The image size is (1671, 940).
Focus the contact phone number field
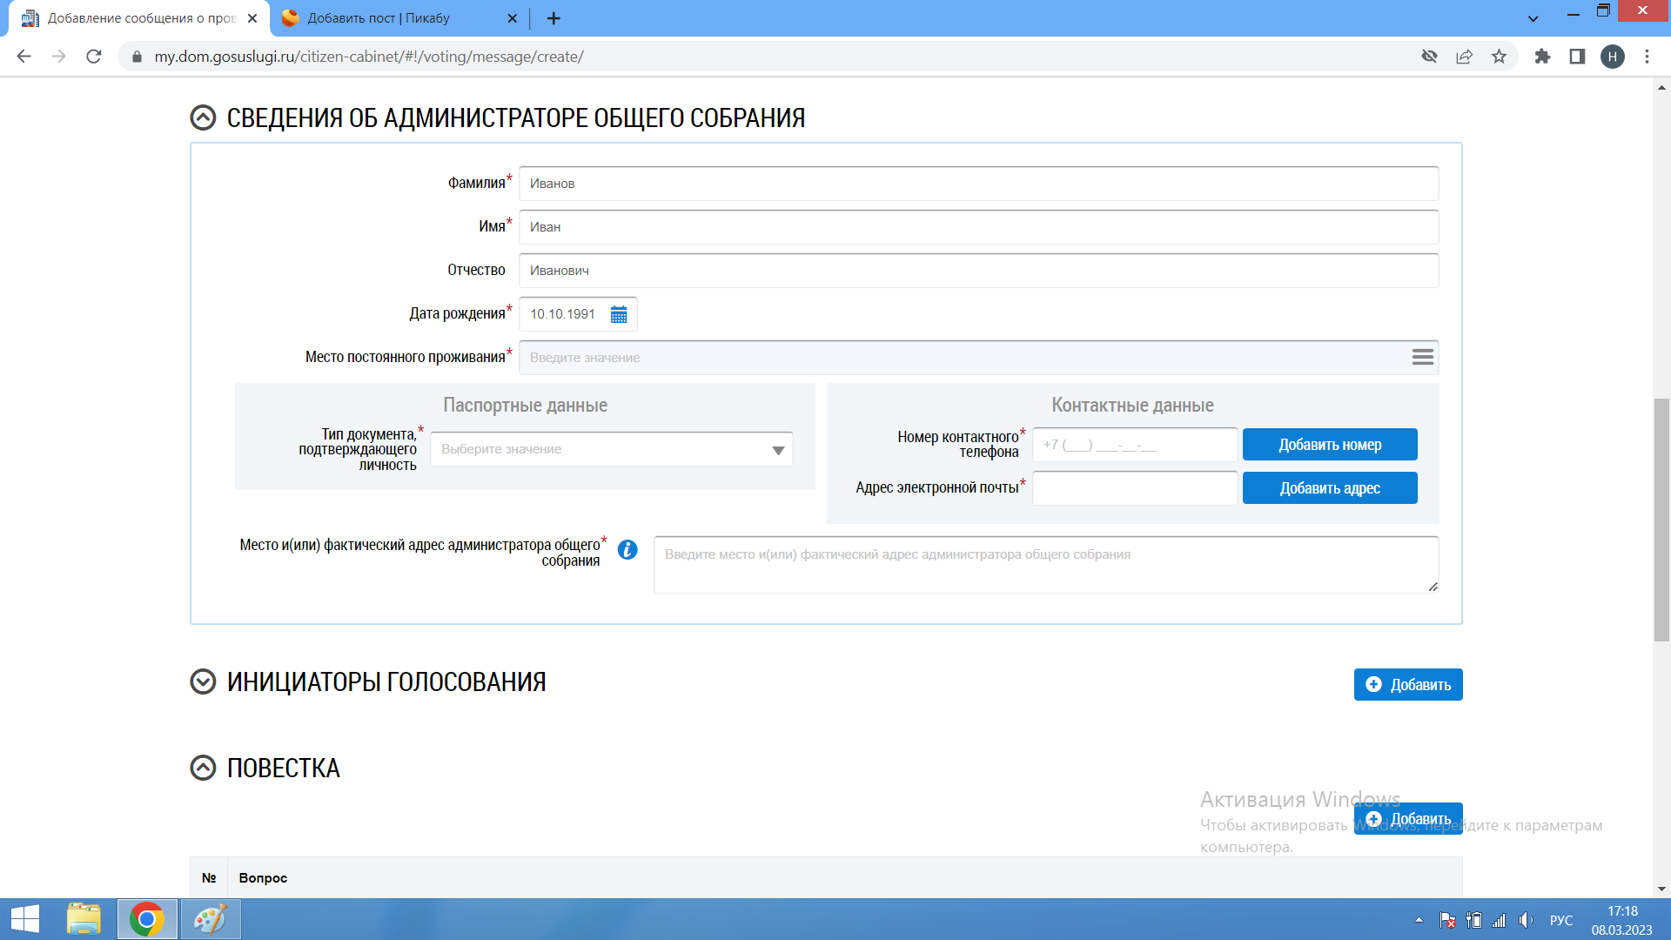coord(1135,445)
